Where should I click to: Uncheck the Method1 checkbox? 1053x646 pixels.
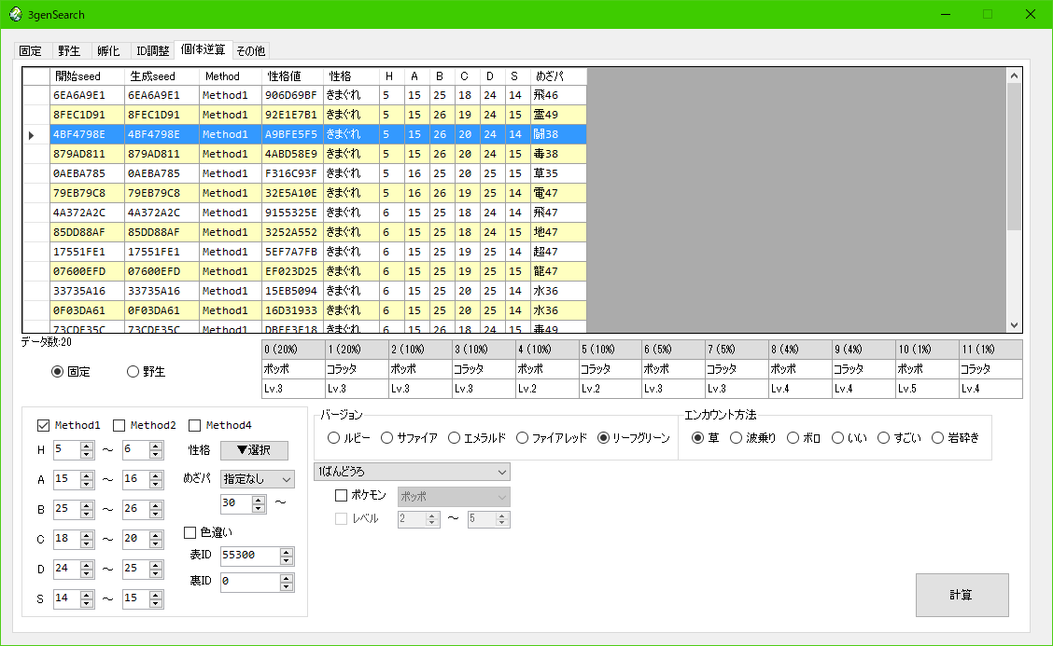coord(43,425)
